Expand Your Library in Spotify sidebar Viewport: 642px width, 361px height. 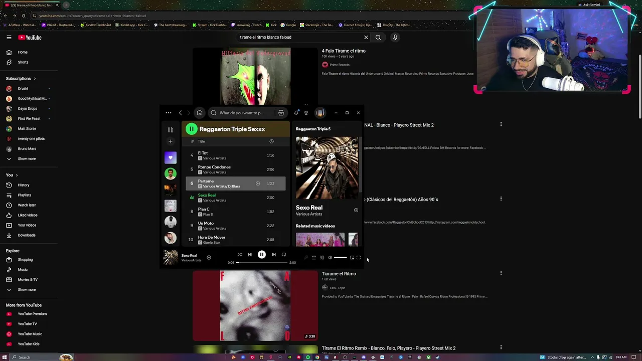tap(171, 130)
